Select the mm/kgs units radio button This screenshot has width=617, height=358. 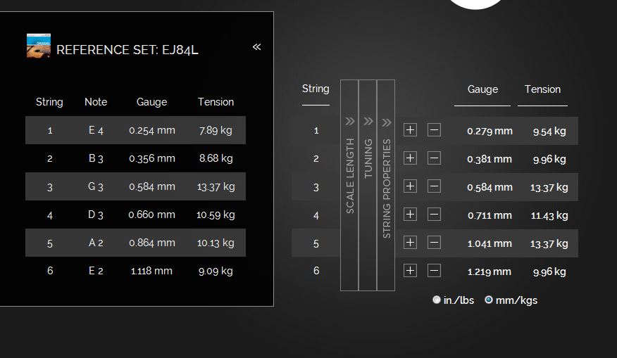coord(489,300)
